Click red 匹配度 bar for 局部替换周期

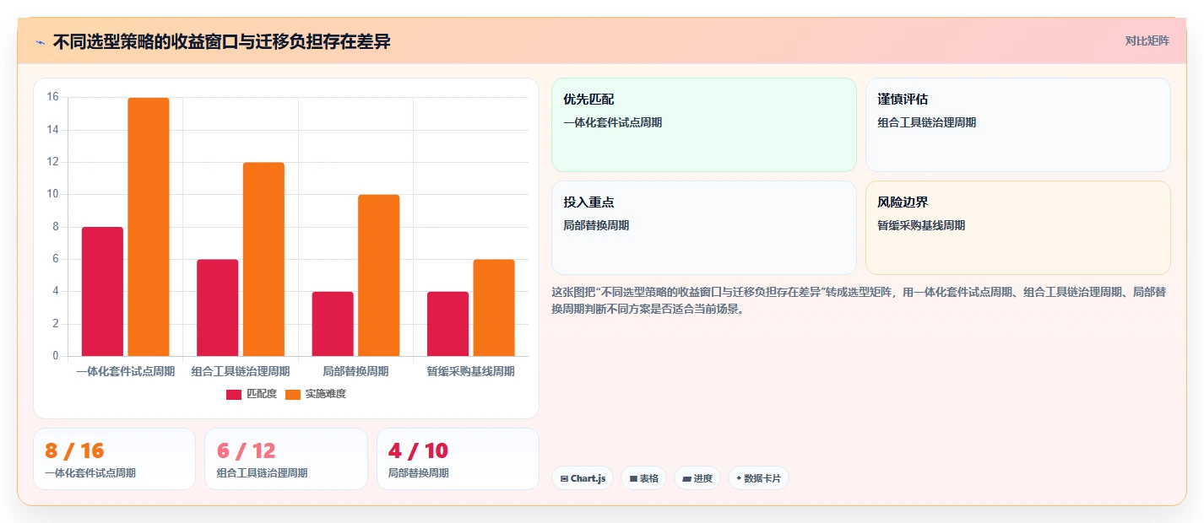(333, 324)
